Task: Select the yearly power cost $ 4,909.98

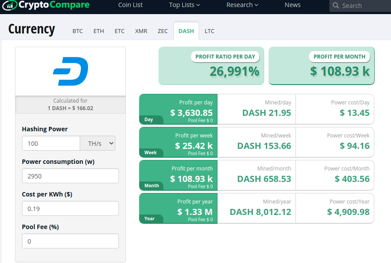Action: tap(348, 212)
